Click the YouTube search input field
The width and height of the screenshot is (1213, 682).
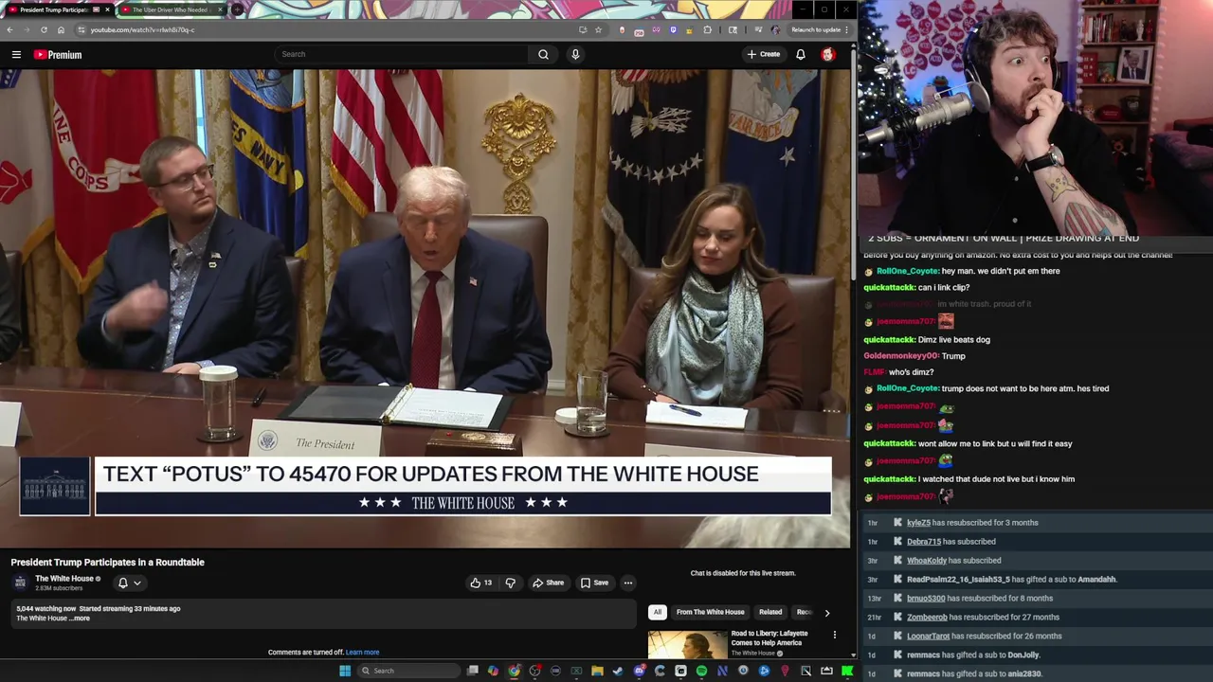click(402, 54)
